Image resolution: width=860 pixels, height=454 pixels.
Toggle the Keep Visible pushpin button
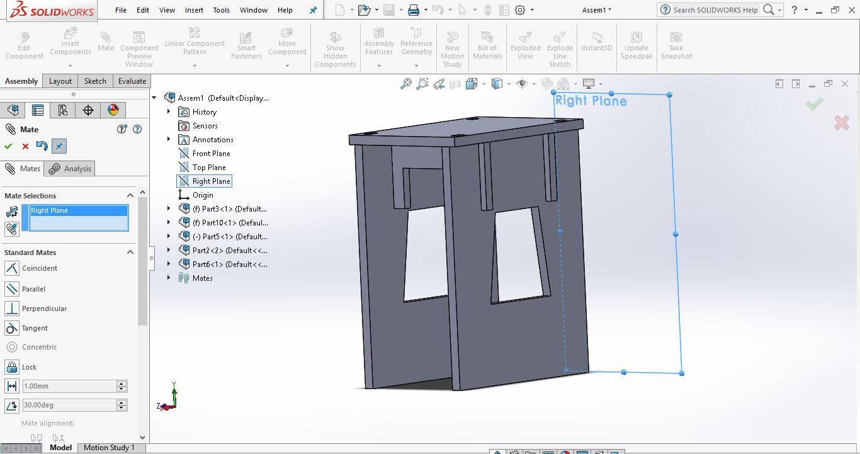point(59,146)
